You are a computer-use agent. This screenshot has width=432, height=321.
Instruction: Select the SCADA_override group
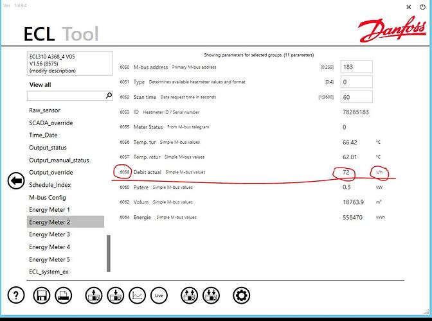click(51, 123)
